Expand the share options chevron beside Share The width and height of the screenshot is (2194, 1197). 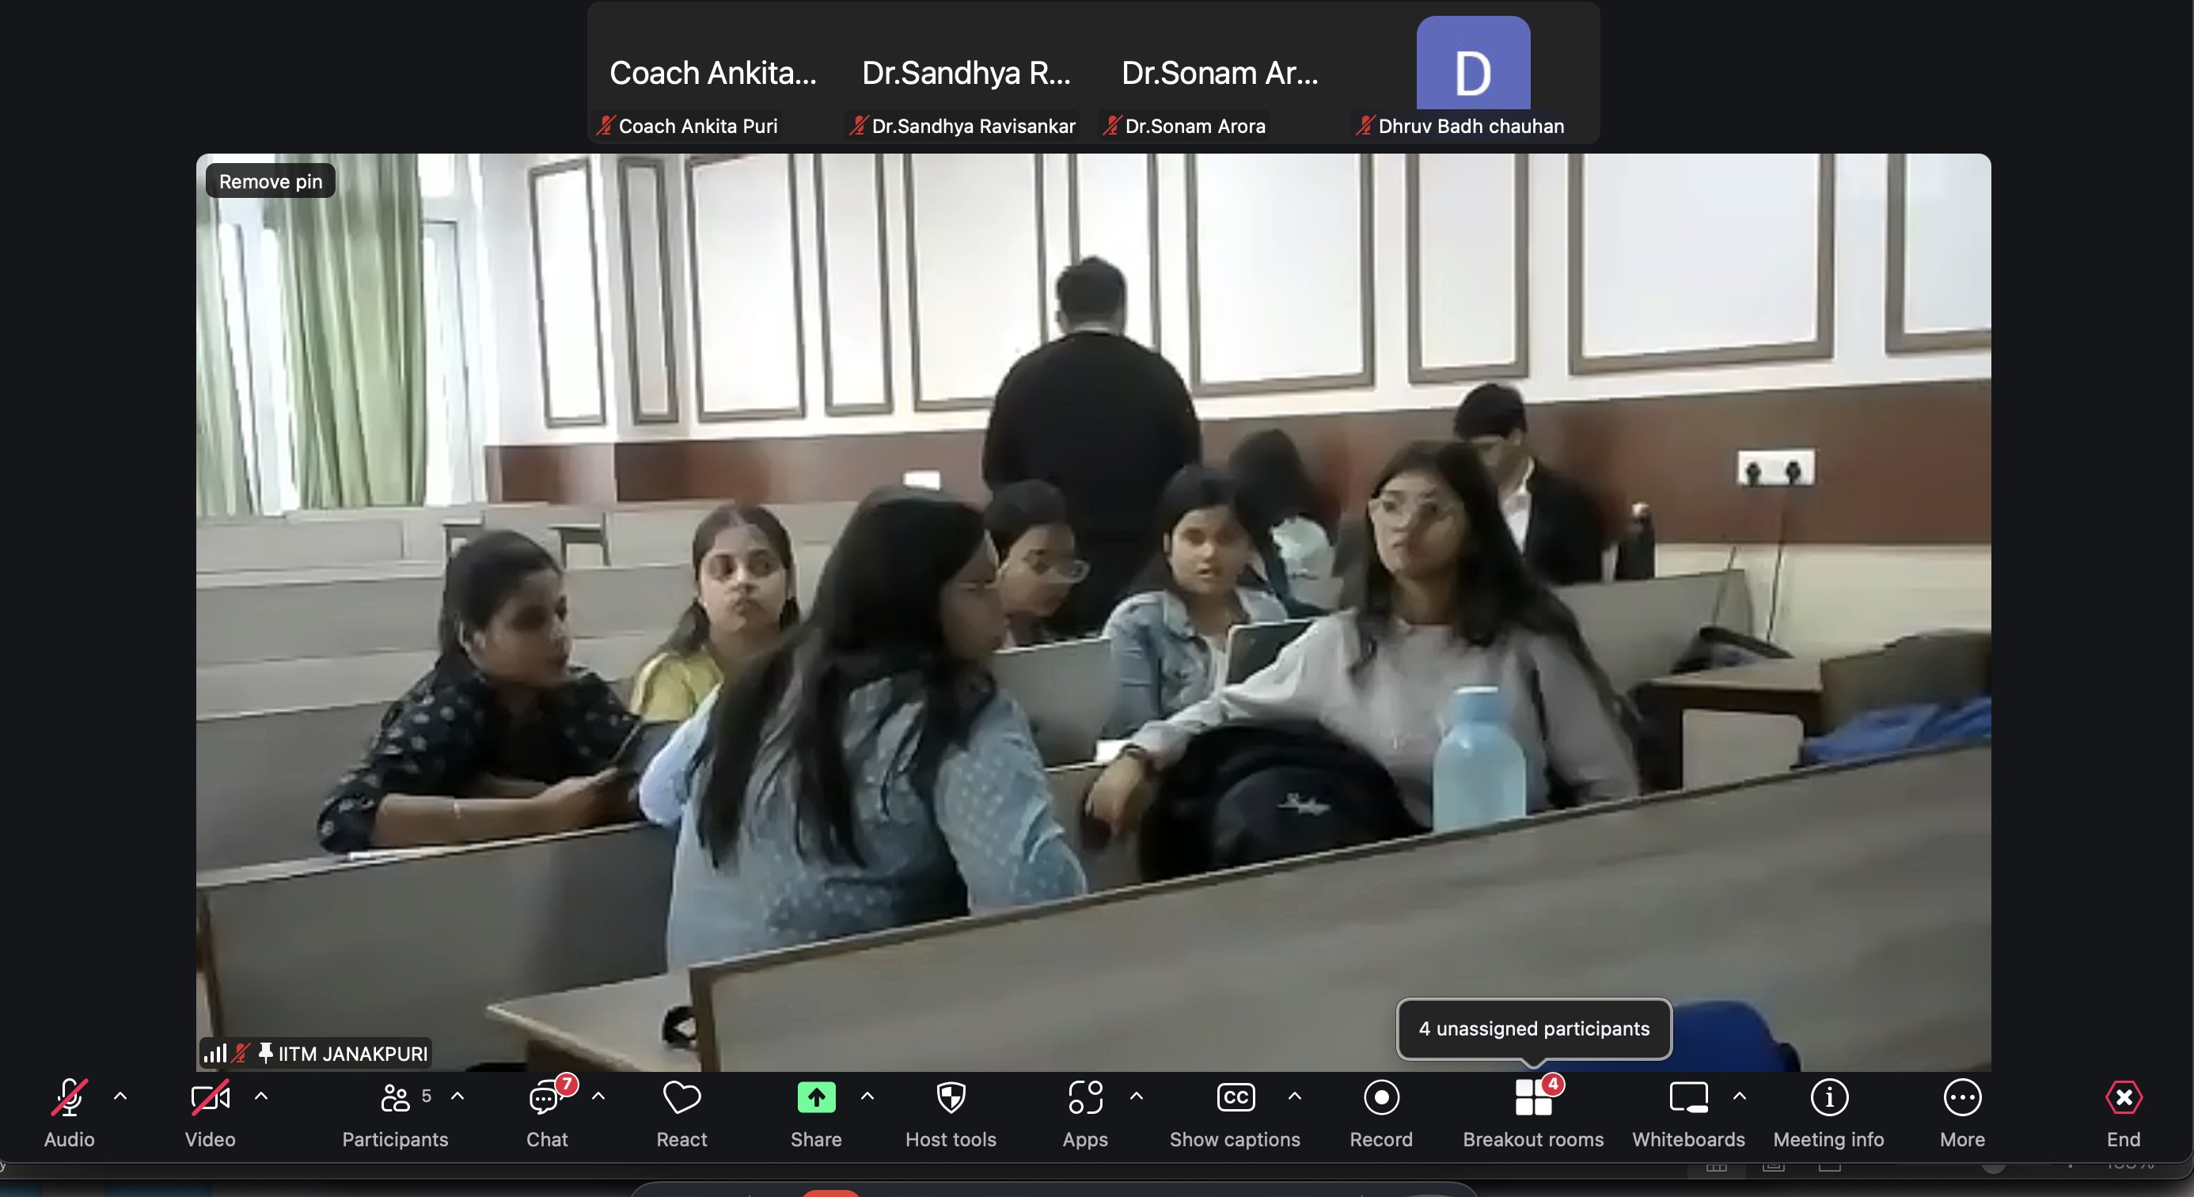tap(867, 1096)
